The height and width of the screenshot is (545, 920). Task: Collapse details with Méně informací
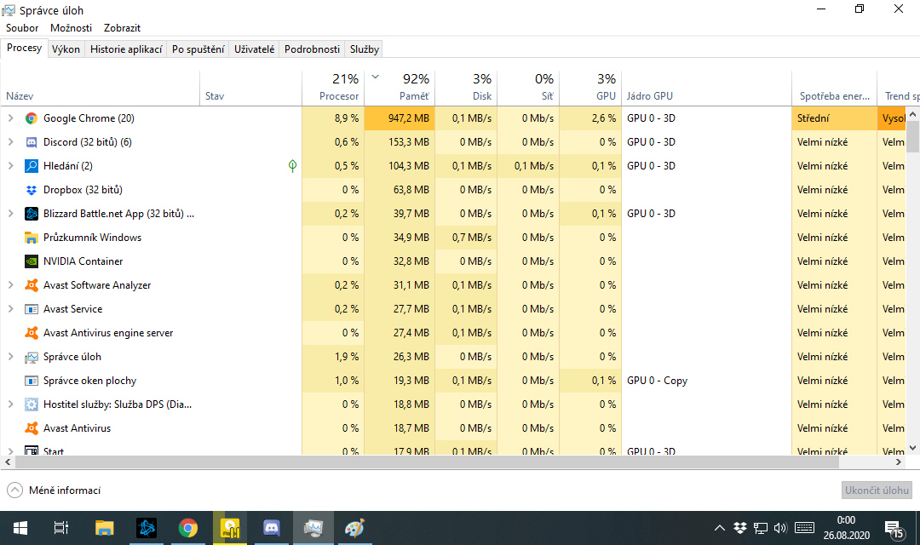(54, 490)
